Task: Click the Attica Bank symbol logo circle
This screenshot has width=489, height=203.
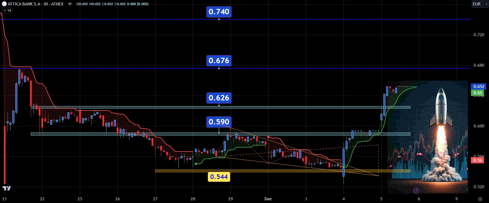Action: pos(4,4)
